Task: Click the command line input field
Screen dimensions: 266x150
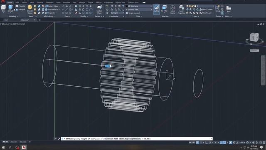Action: click(137, 139)
